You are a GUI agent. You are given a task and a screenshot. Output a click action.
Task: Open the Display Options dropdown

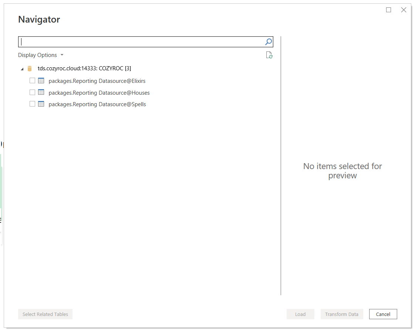[41, 55]
